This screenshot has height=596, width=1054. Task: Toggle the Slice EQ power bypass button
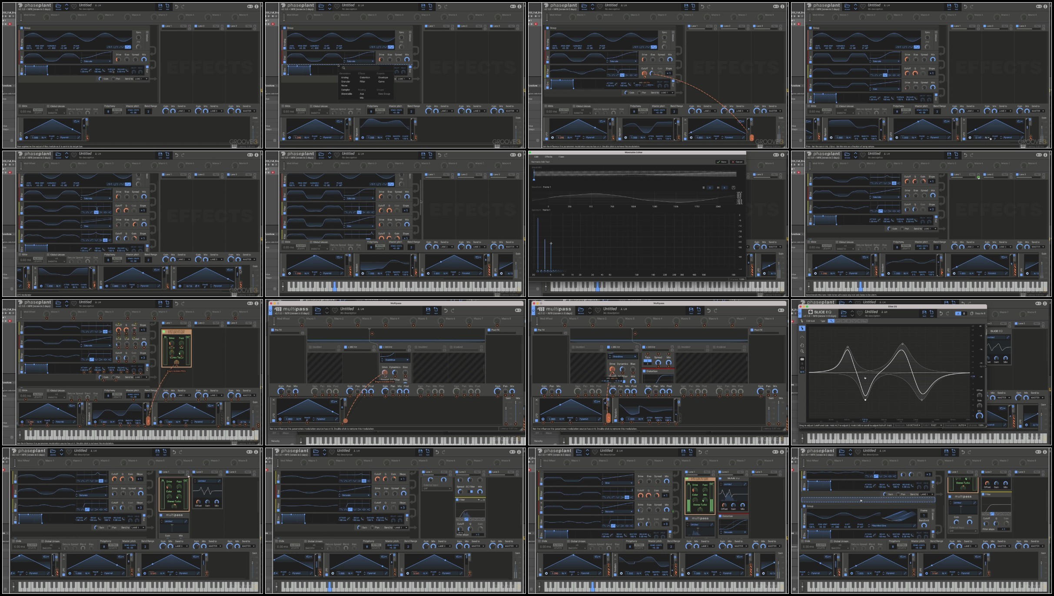tap(800, 313)
